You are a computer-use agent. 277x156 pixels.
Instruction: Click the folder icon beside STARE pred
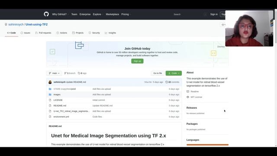(x=50, y=89)
